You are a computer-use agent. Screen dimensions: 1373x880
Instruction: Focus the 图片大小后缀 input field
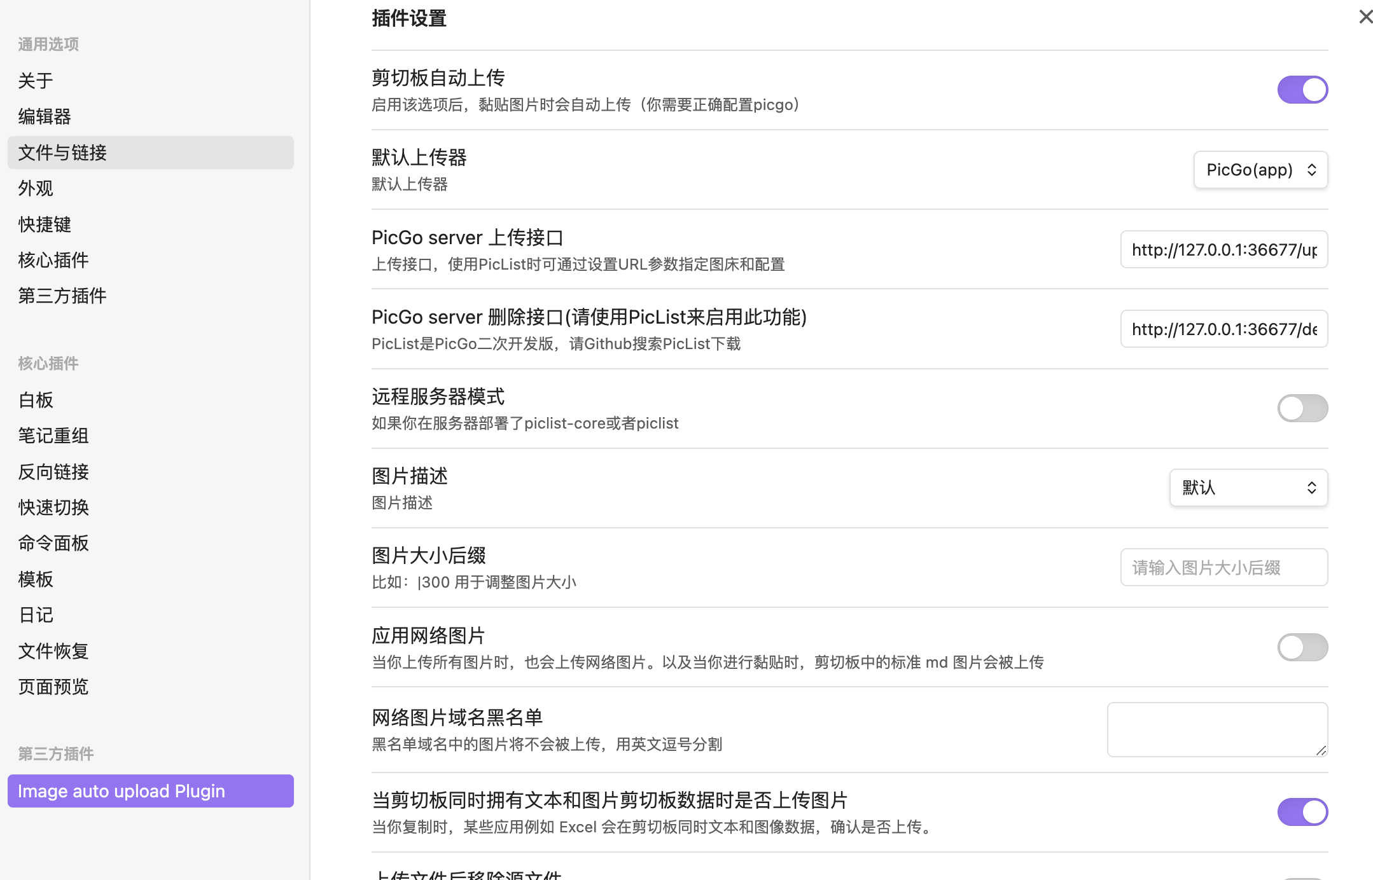coord(1223,567)
